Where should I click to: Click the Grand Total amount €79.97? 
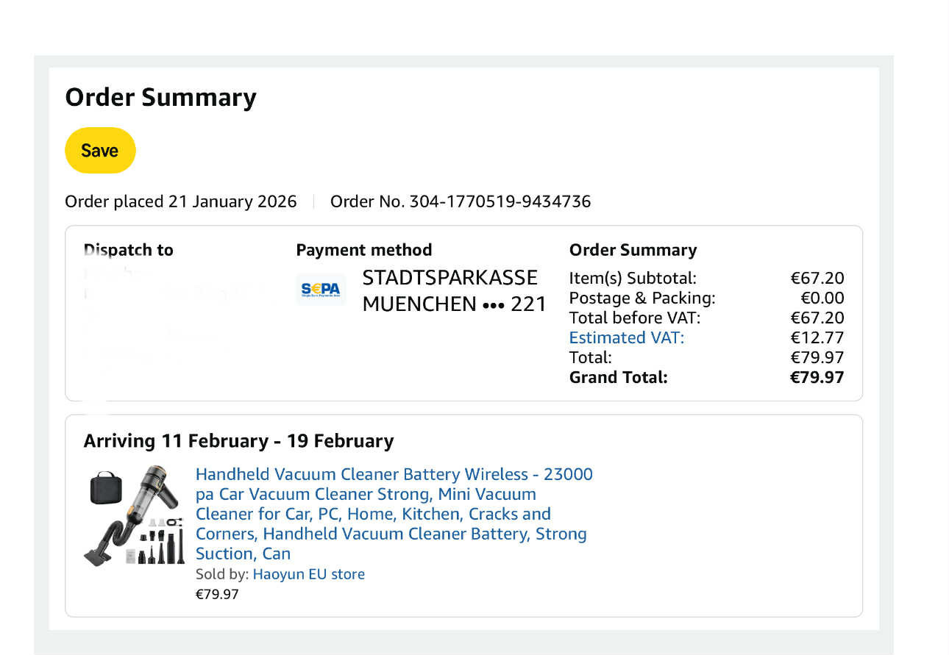(817, 377)
